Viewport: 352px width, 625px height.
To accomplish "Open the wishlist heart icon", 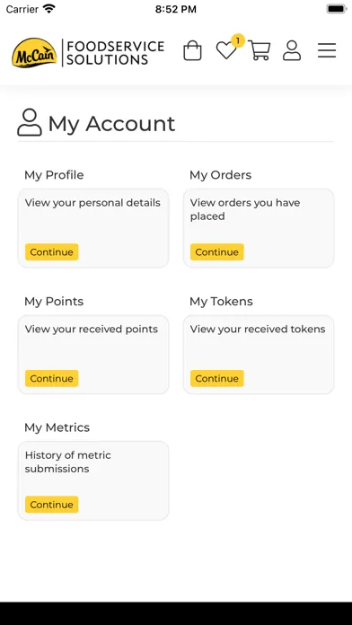I will click(226, 50).
